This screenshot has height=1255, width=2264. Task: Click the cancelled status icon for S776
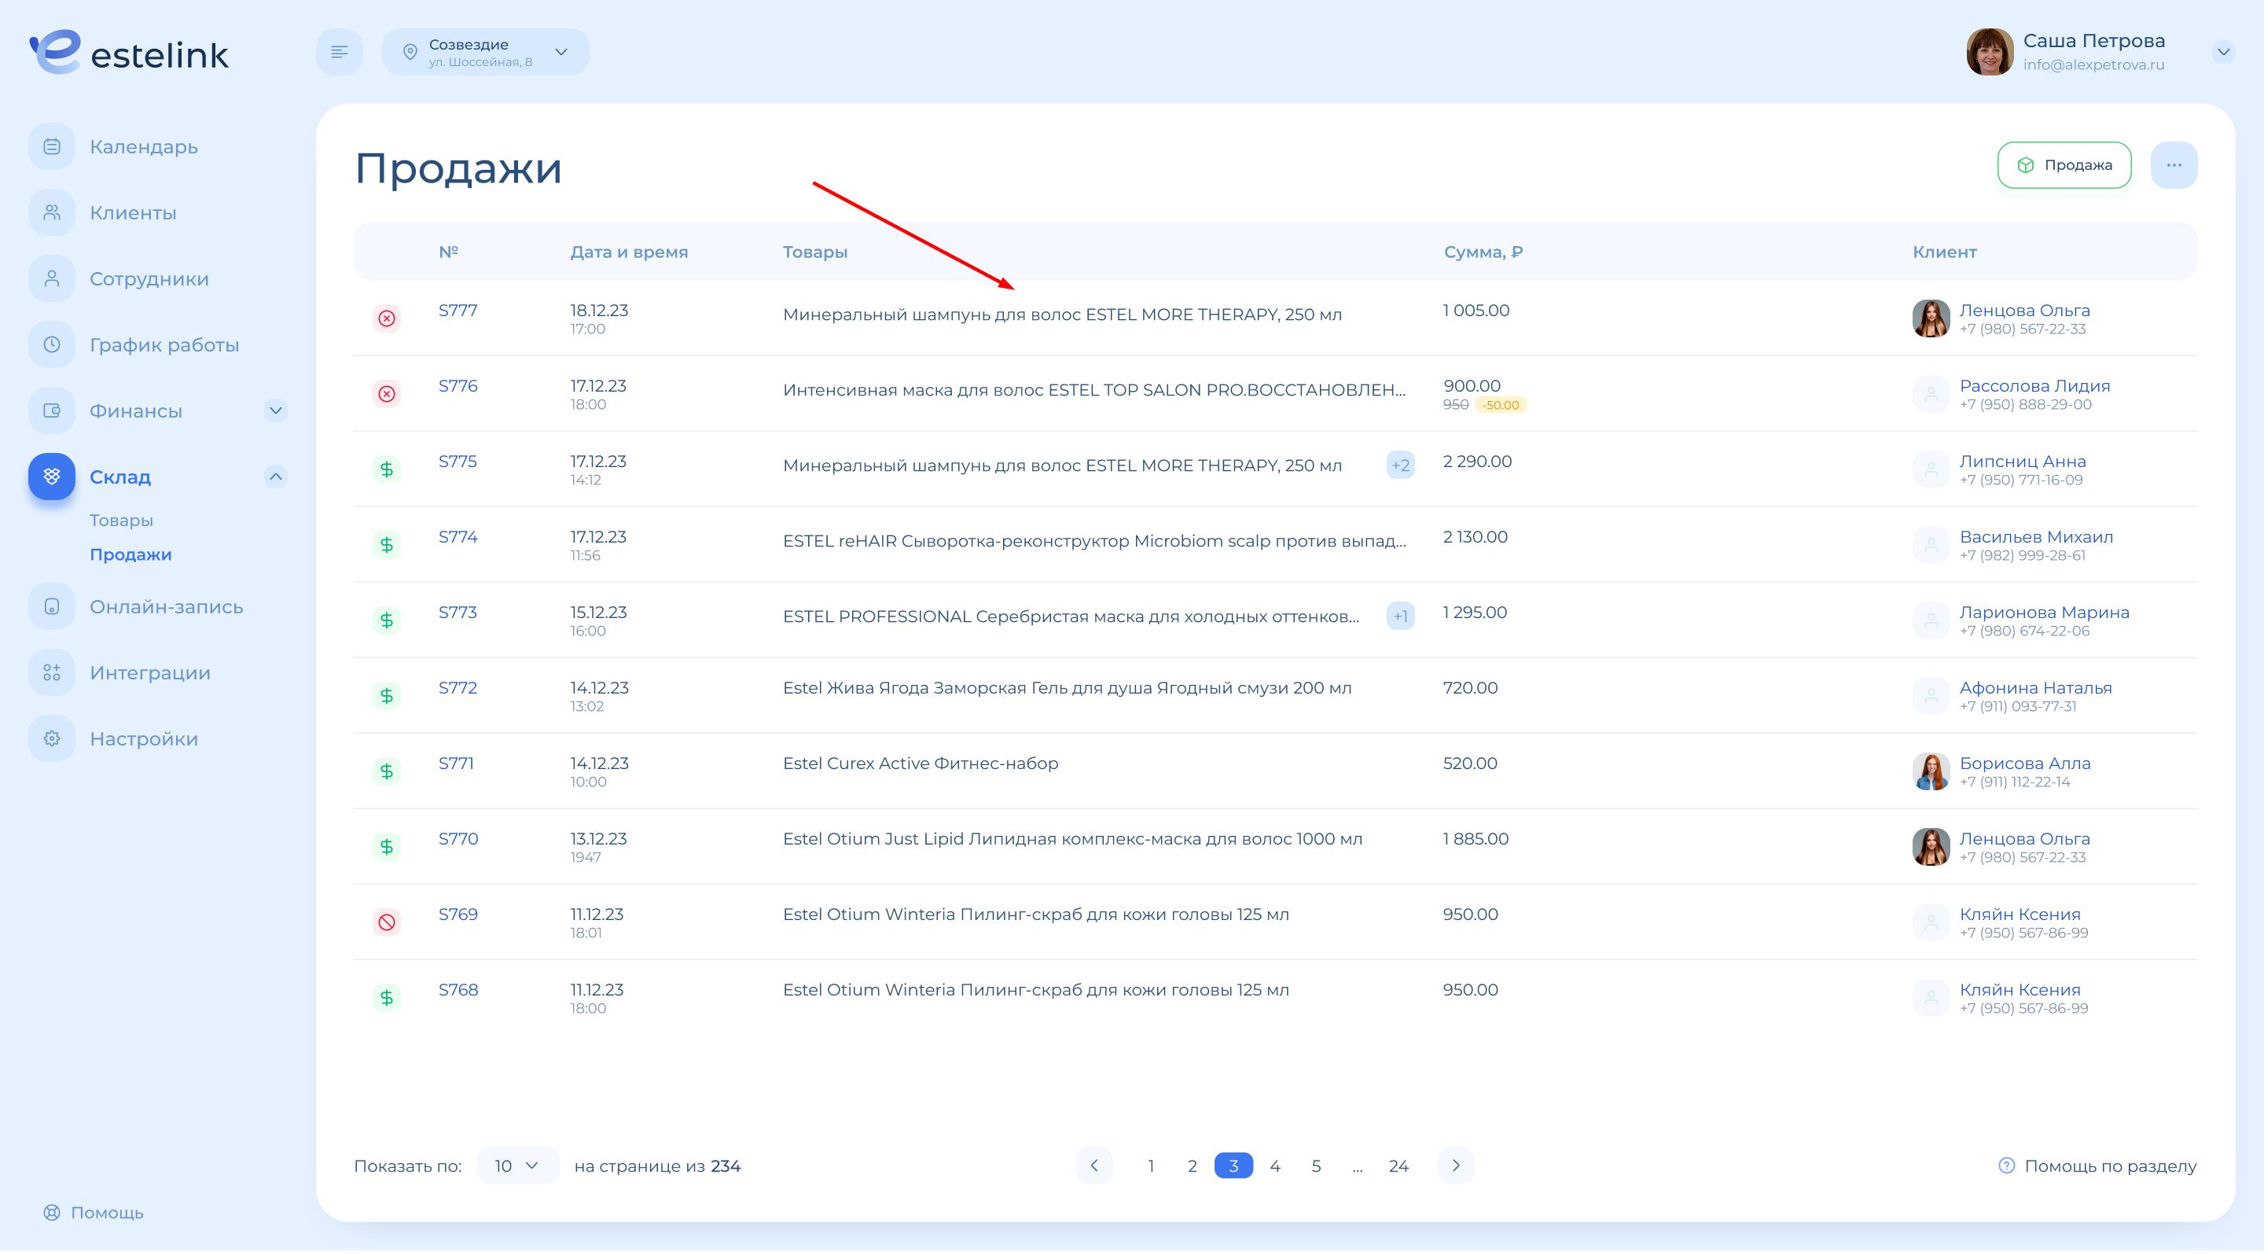tap(387, 394)
